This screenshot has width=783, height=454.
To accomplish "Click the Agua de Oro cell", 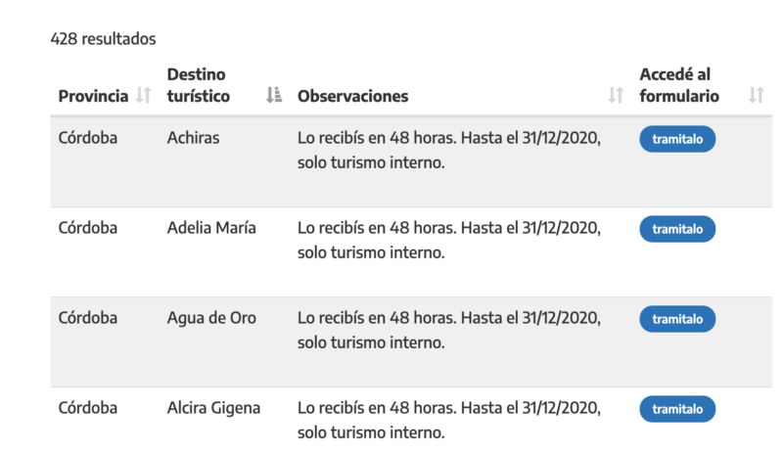I will 211,318.
